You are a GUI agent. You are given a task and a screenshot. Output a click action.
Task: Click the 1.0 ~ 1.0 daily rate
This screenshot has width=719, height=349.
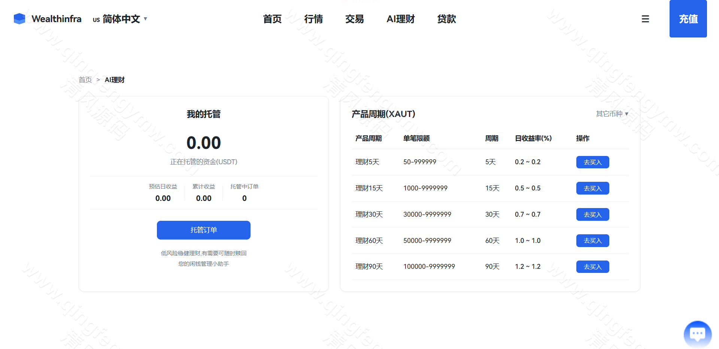tap(528, 241)
